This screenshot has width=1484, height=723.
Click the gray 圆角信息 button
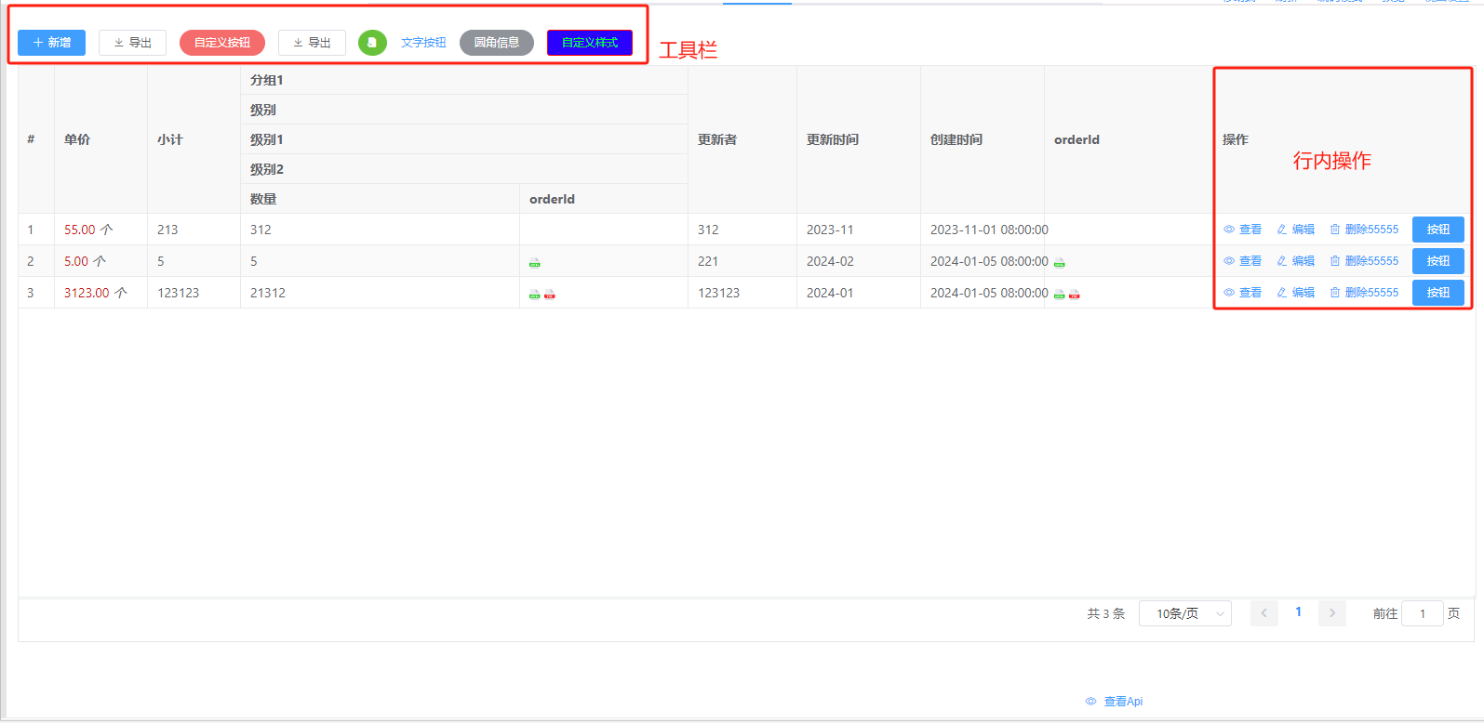coord(496,43)
